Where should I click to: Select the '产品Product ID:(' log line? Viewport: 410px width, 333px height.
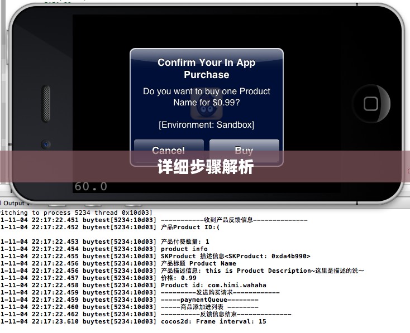[x=110, y=227]
